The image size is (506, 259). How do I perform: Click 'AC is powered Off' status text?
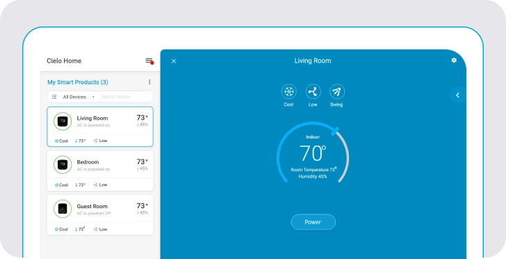(94, 214)
